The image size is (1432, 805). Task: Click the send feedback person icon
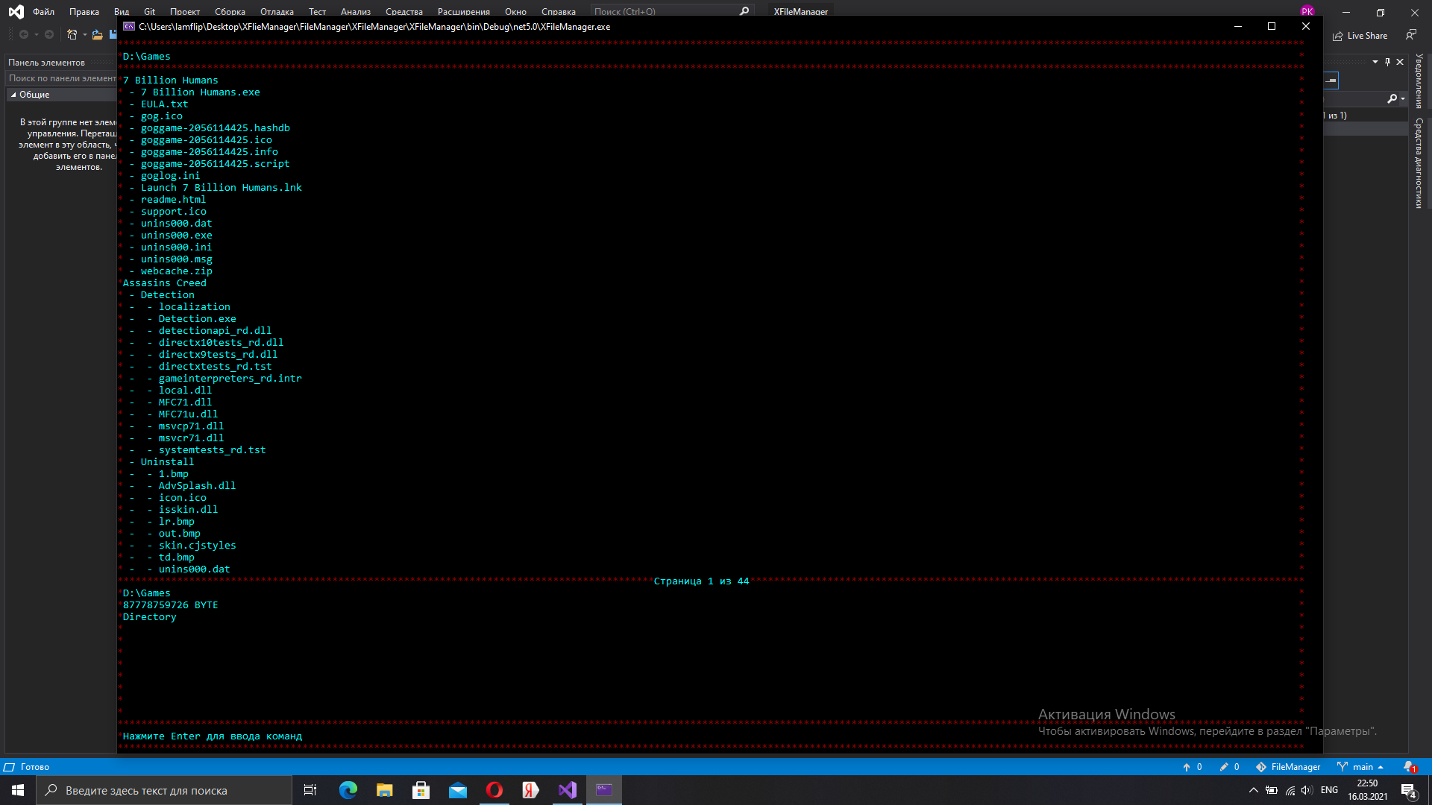point(1410,35)
